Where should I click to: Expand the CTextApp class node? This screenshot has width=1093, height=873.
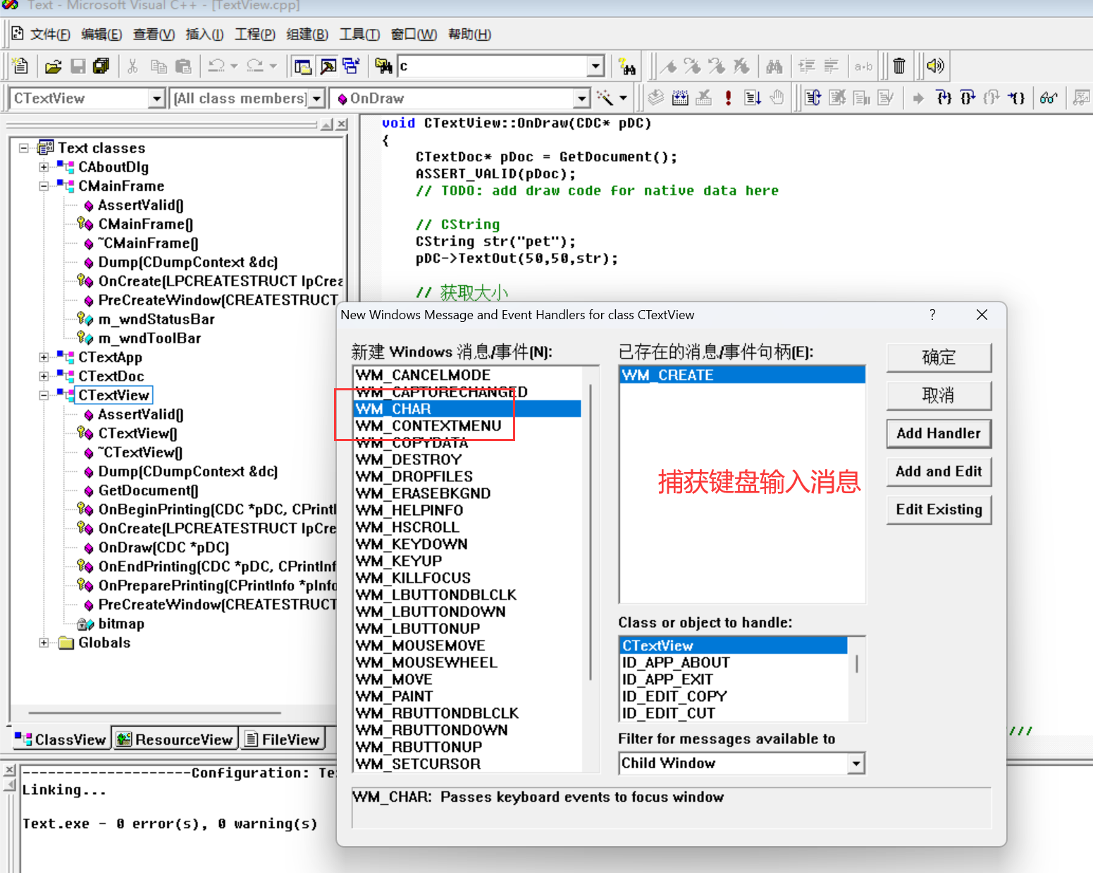[x=44, y=357]
